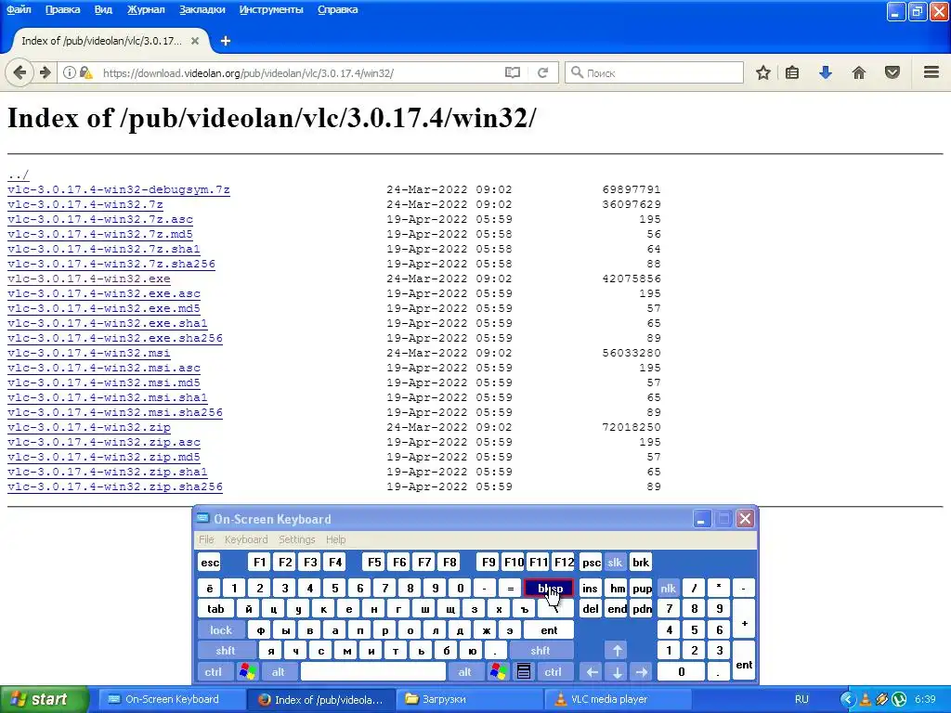The width and height of the screenshot is (951, 713).
Task: Toggle reader view icon in address bar
Action: click(x=513, y=72)
